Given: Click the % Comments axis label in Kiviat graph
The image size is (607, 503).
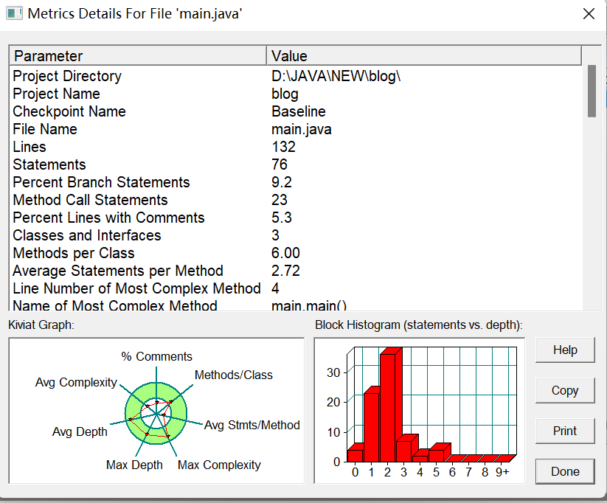Looking at the screenshot, I should (156, 356).
